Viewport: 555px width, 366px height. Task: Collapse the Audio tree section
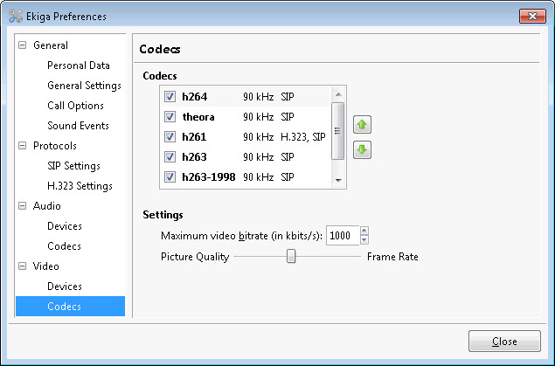23,206
